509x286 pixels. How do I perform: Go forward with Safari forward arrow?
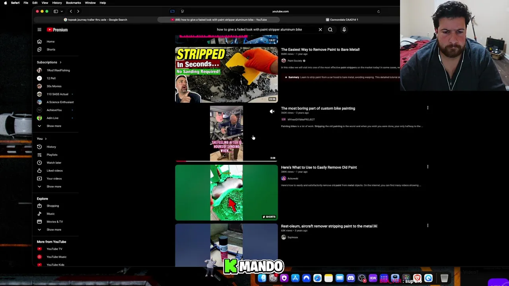coord(78,11)
